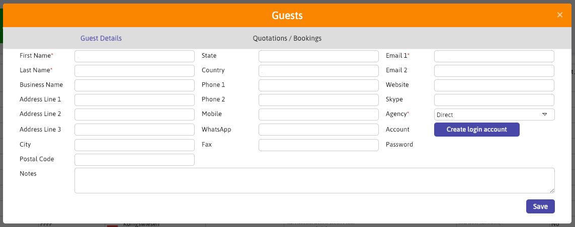Viewport: 575px width, 227px height.
Task: Focus the Notes text area
Action: coord(314,180)
